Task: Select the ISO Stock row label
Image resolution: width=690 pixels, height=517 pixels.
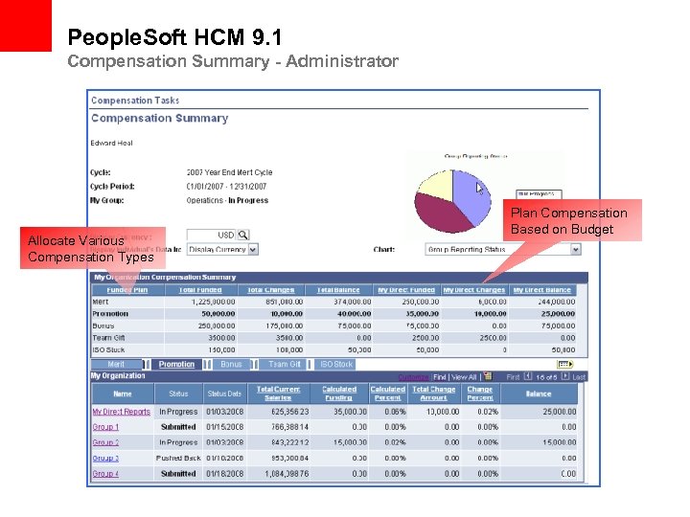Action: (x=108, y=350)
